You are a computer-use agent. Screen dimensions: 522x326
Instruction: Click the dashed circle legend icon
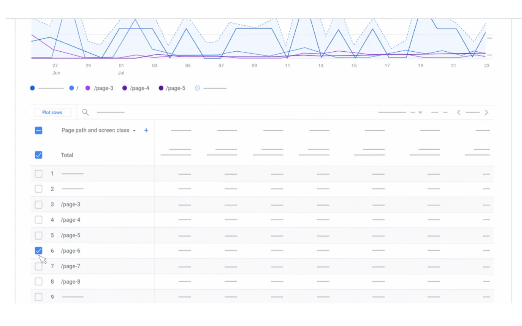pos(197,88)
